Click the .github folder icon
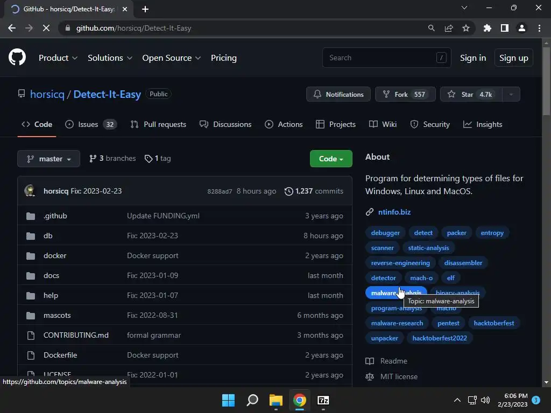Screen dimensions: 551x413 (31, 216)
